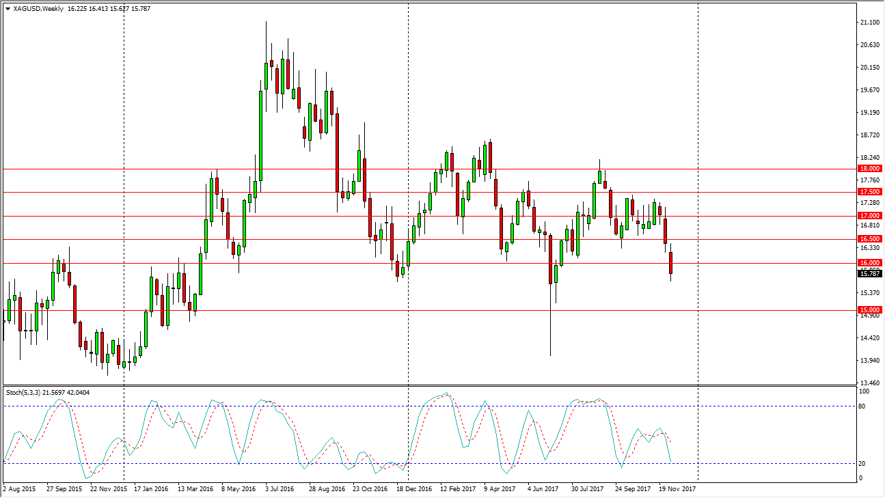Viewport: 885px width, 498px height.
Task: Click the 18 Dec 2016 date label
Action: [x=413, y=489]
